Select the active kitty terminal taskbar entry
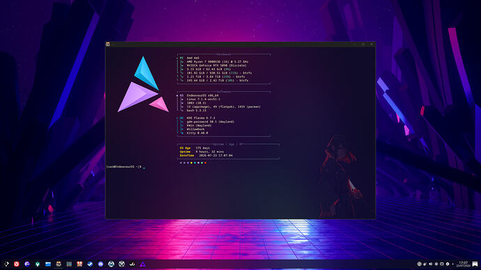481x270 pixels. (59, 264)
